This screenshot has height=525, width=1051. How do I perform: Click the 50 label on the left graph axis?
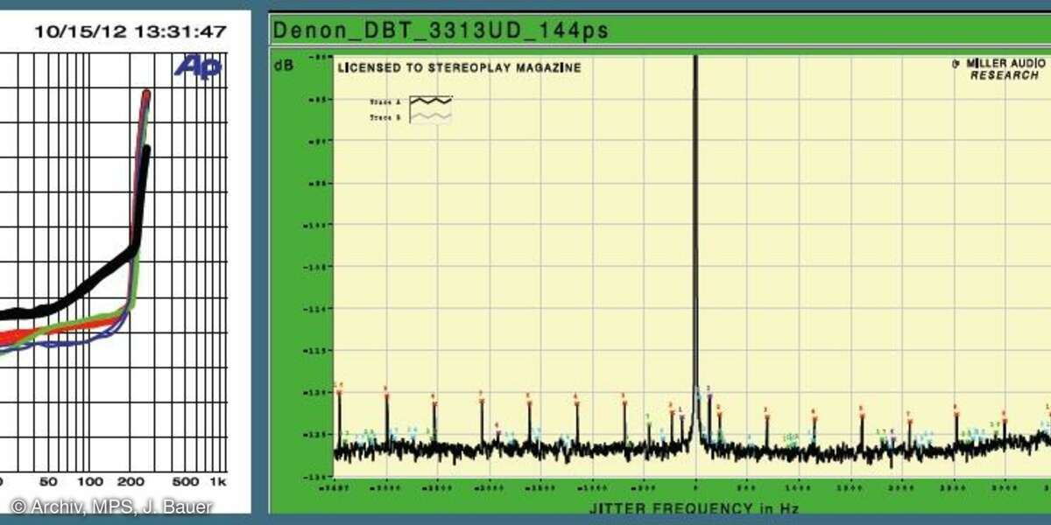tap(49, 482)
